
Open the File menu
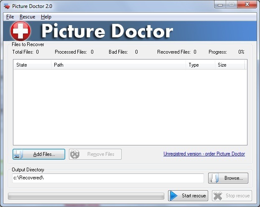pyautogui.click(x=10, y=17)
